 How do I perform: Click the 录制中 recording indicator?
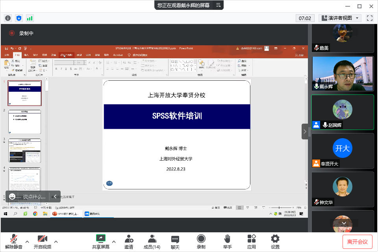(21, 33)
